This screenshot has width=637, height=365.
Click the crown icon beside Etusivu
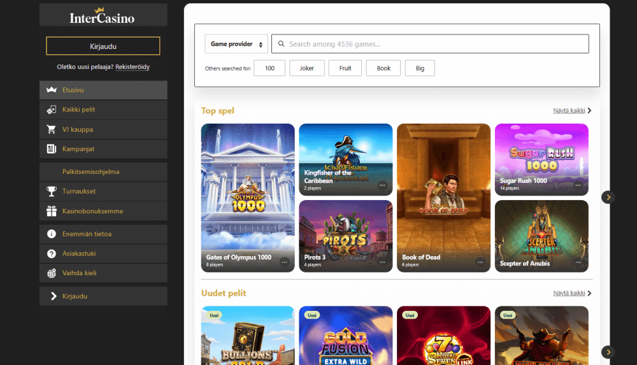coord(52,90)
